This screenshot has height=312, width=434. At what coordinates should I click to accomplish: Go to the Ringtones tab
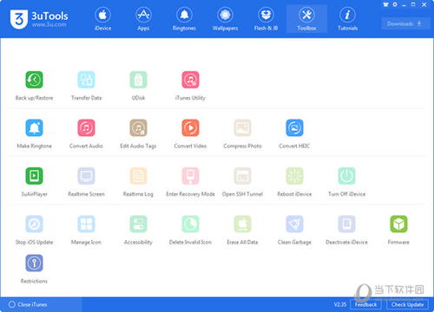click(x=184, y=19)
